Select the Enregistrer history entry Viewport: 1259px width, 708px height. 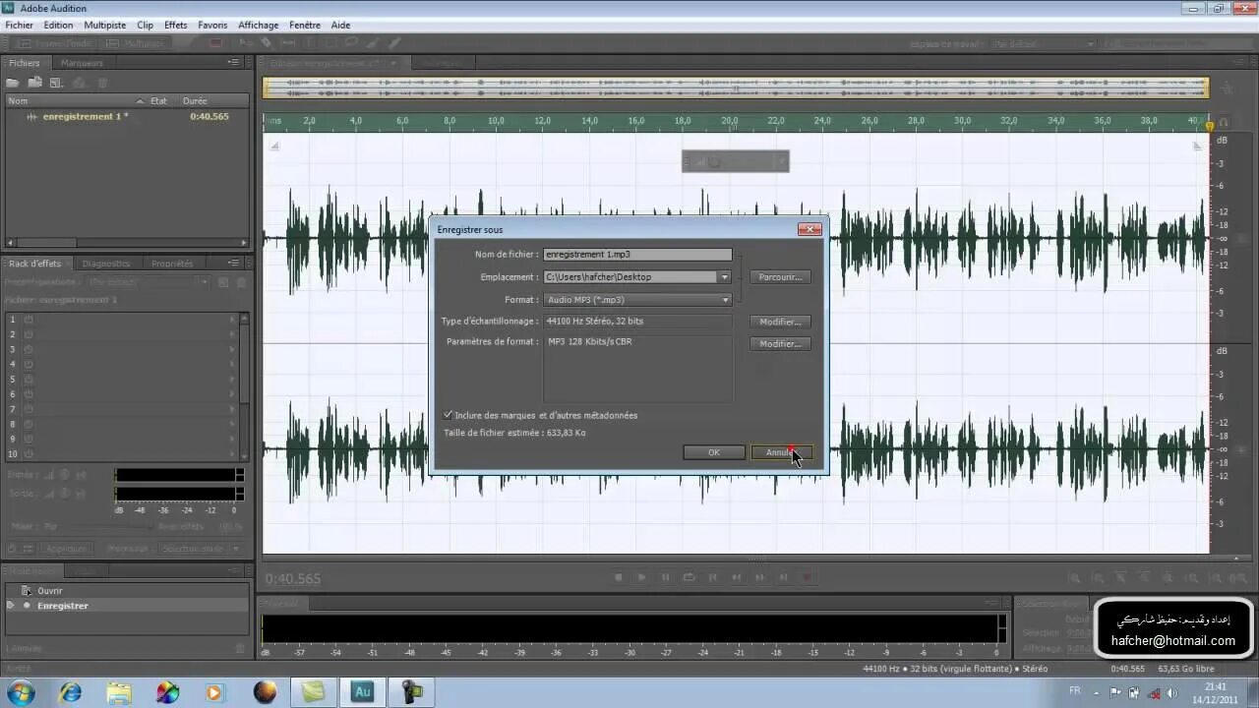click(x=126, y=606)
